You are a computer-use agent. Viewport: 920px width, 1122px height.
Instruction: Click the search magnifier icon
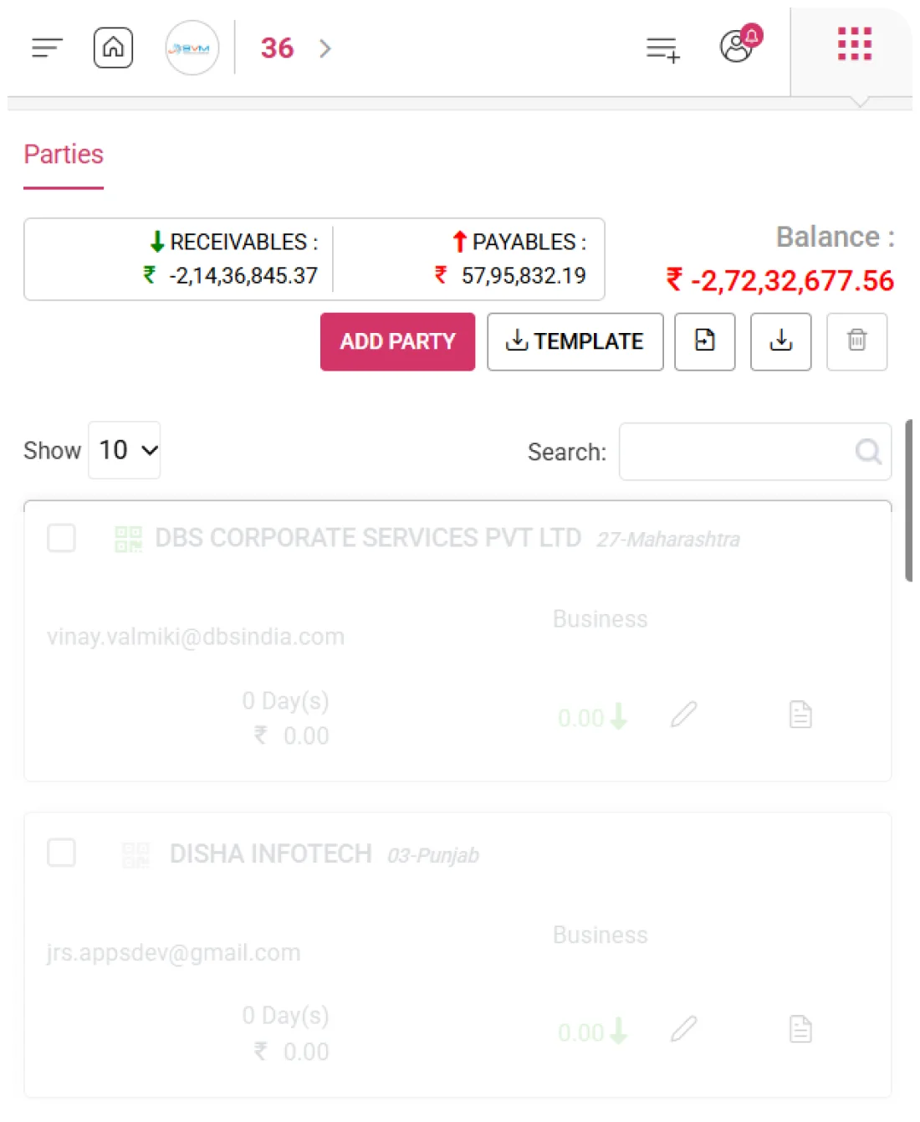click(x=868, y=452)
